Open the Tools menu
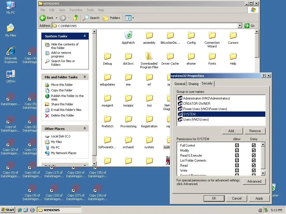Screen dimensions: 286x214 (90, 10)
